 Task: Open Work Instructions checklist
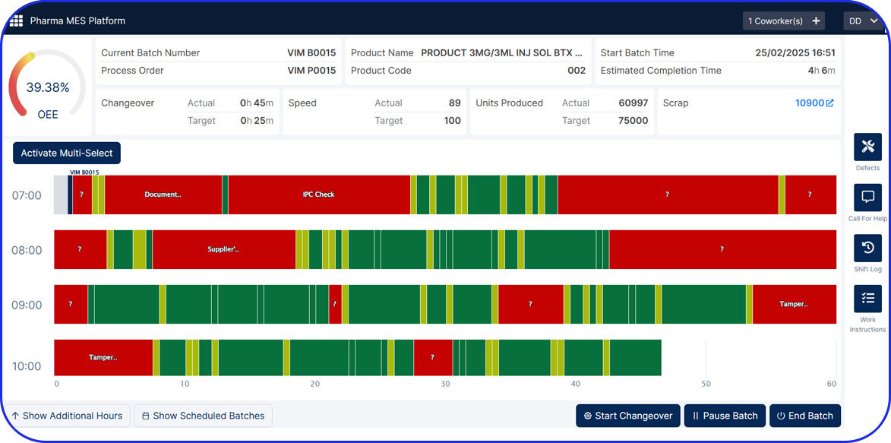point(867,299)
